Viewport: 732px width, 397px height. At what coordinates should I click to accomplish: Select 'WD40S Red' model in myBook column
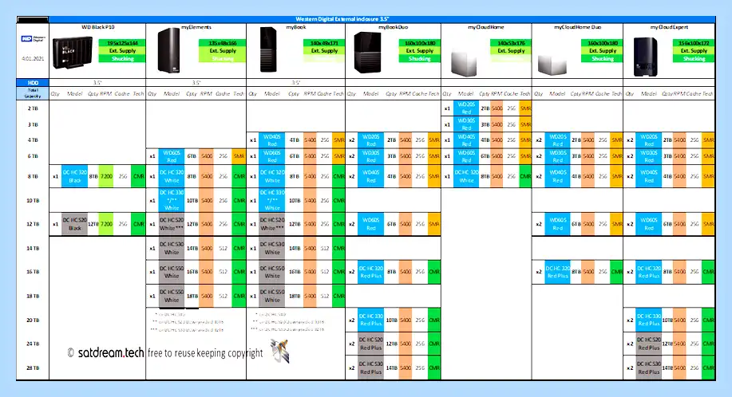[x=272, y=140]
